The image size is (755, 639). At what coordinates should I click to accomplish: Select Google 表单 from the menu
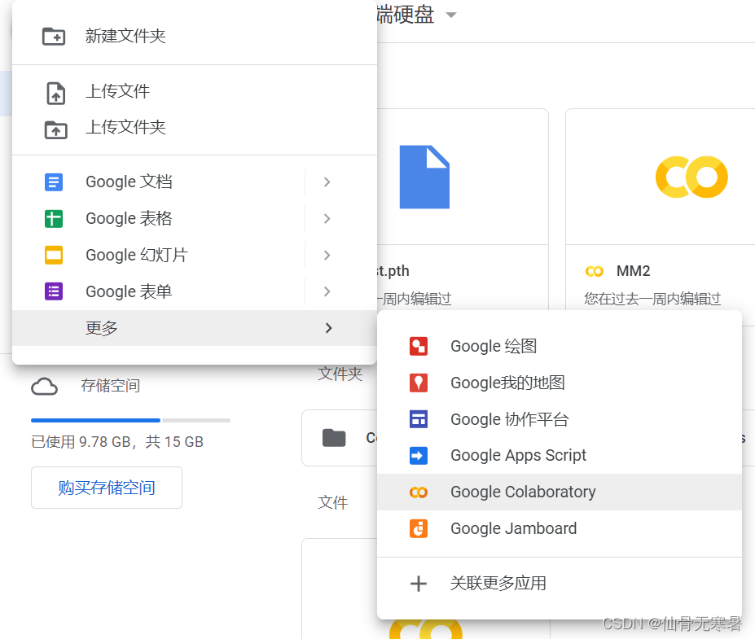pyautogui.click(x=128, y=291)
